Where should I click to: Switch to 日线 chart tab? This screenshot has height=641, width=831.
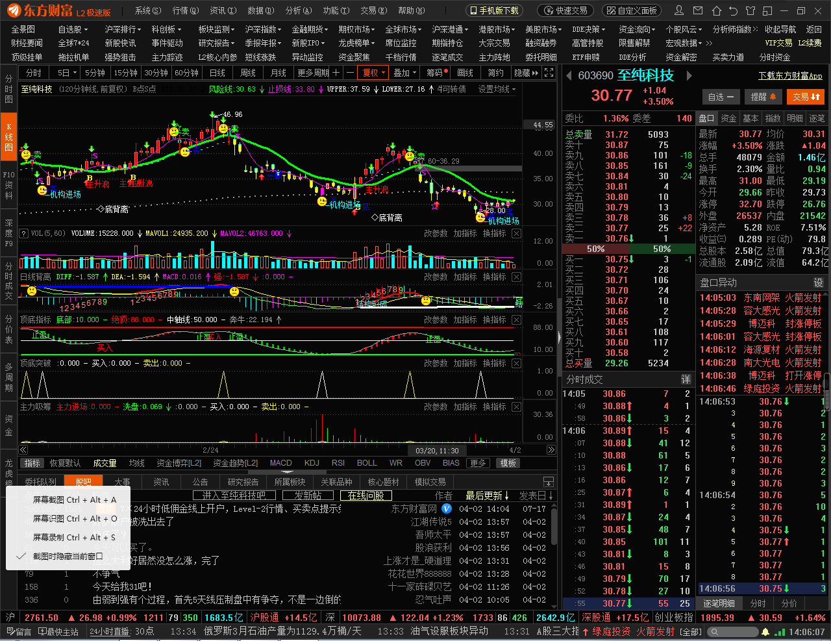click(x=217, y=73)
